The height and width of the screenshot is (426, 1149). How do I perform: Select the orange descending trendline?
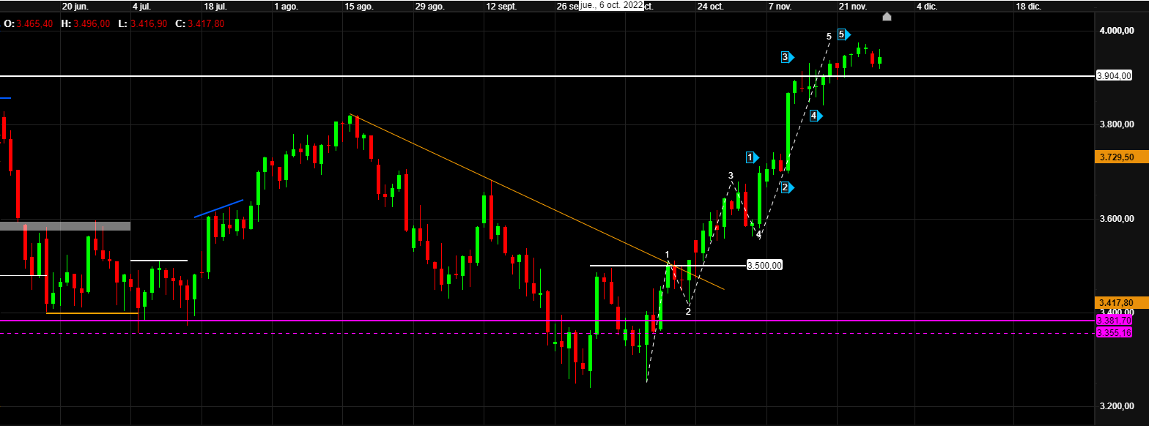coord(536,201)
